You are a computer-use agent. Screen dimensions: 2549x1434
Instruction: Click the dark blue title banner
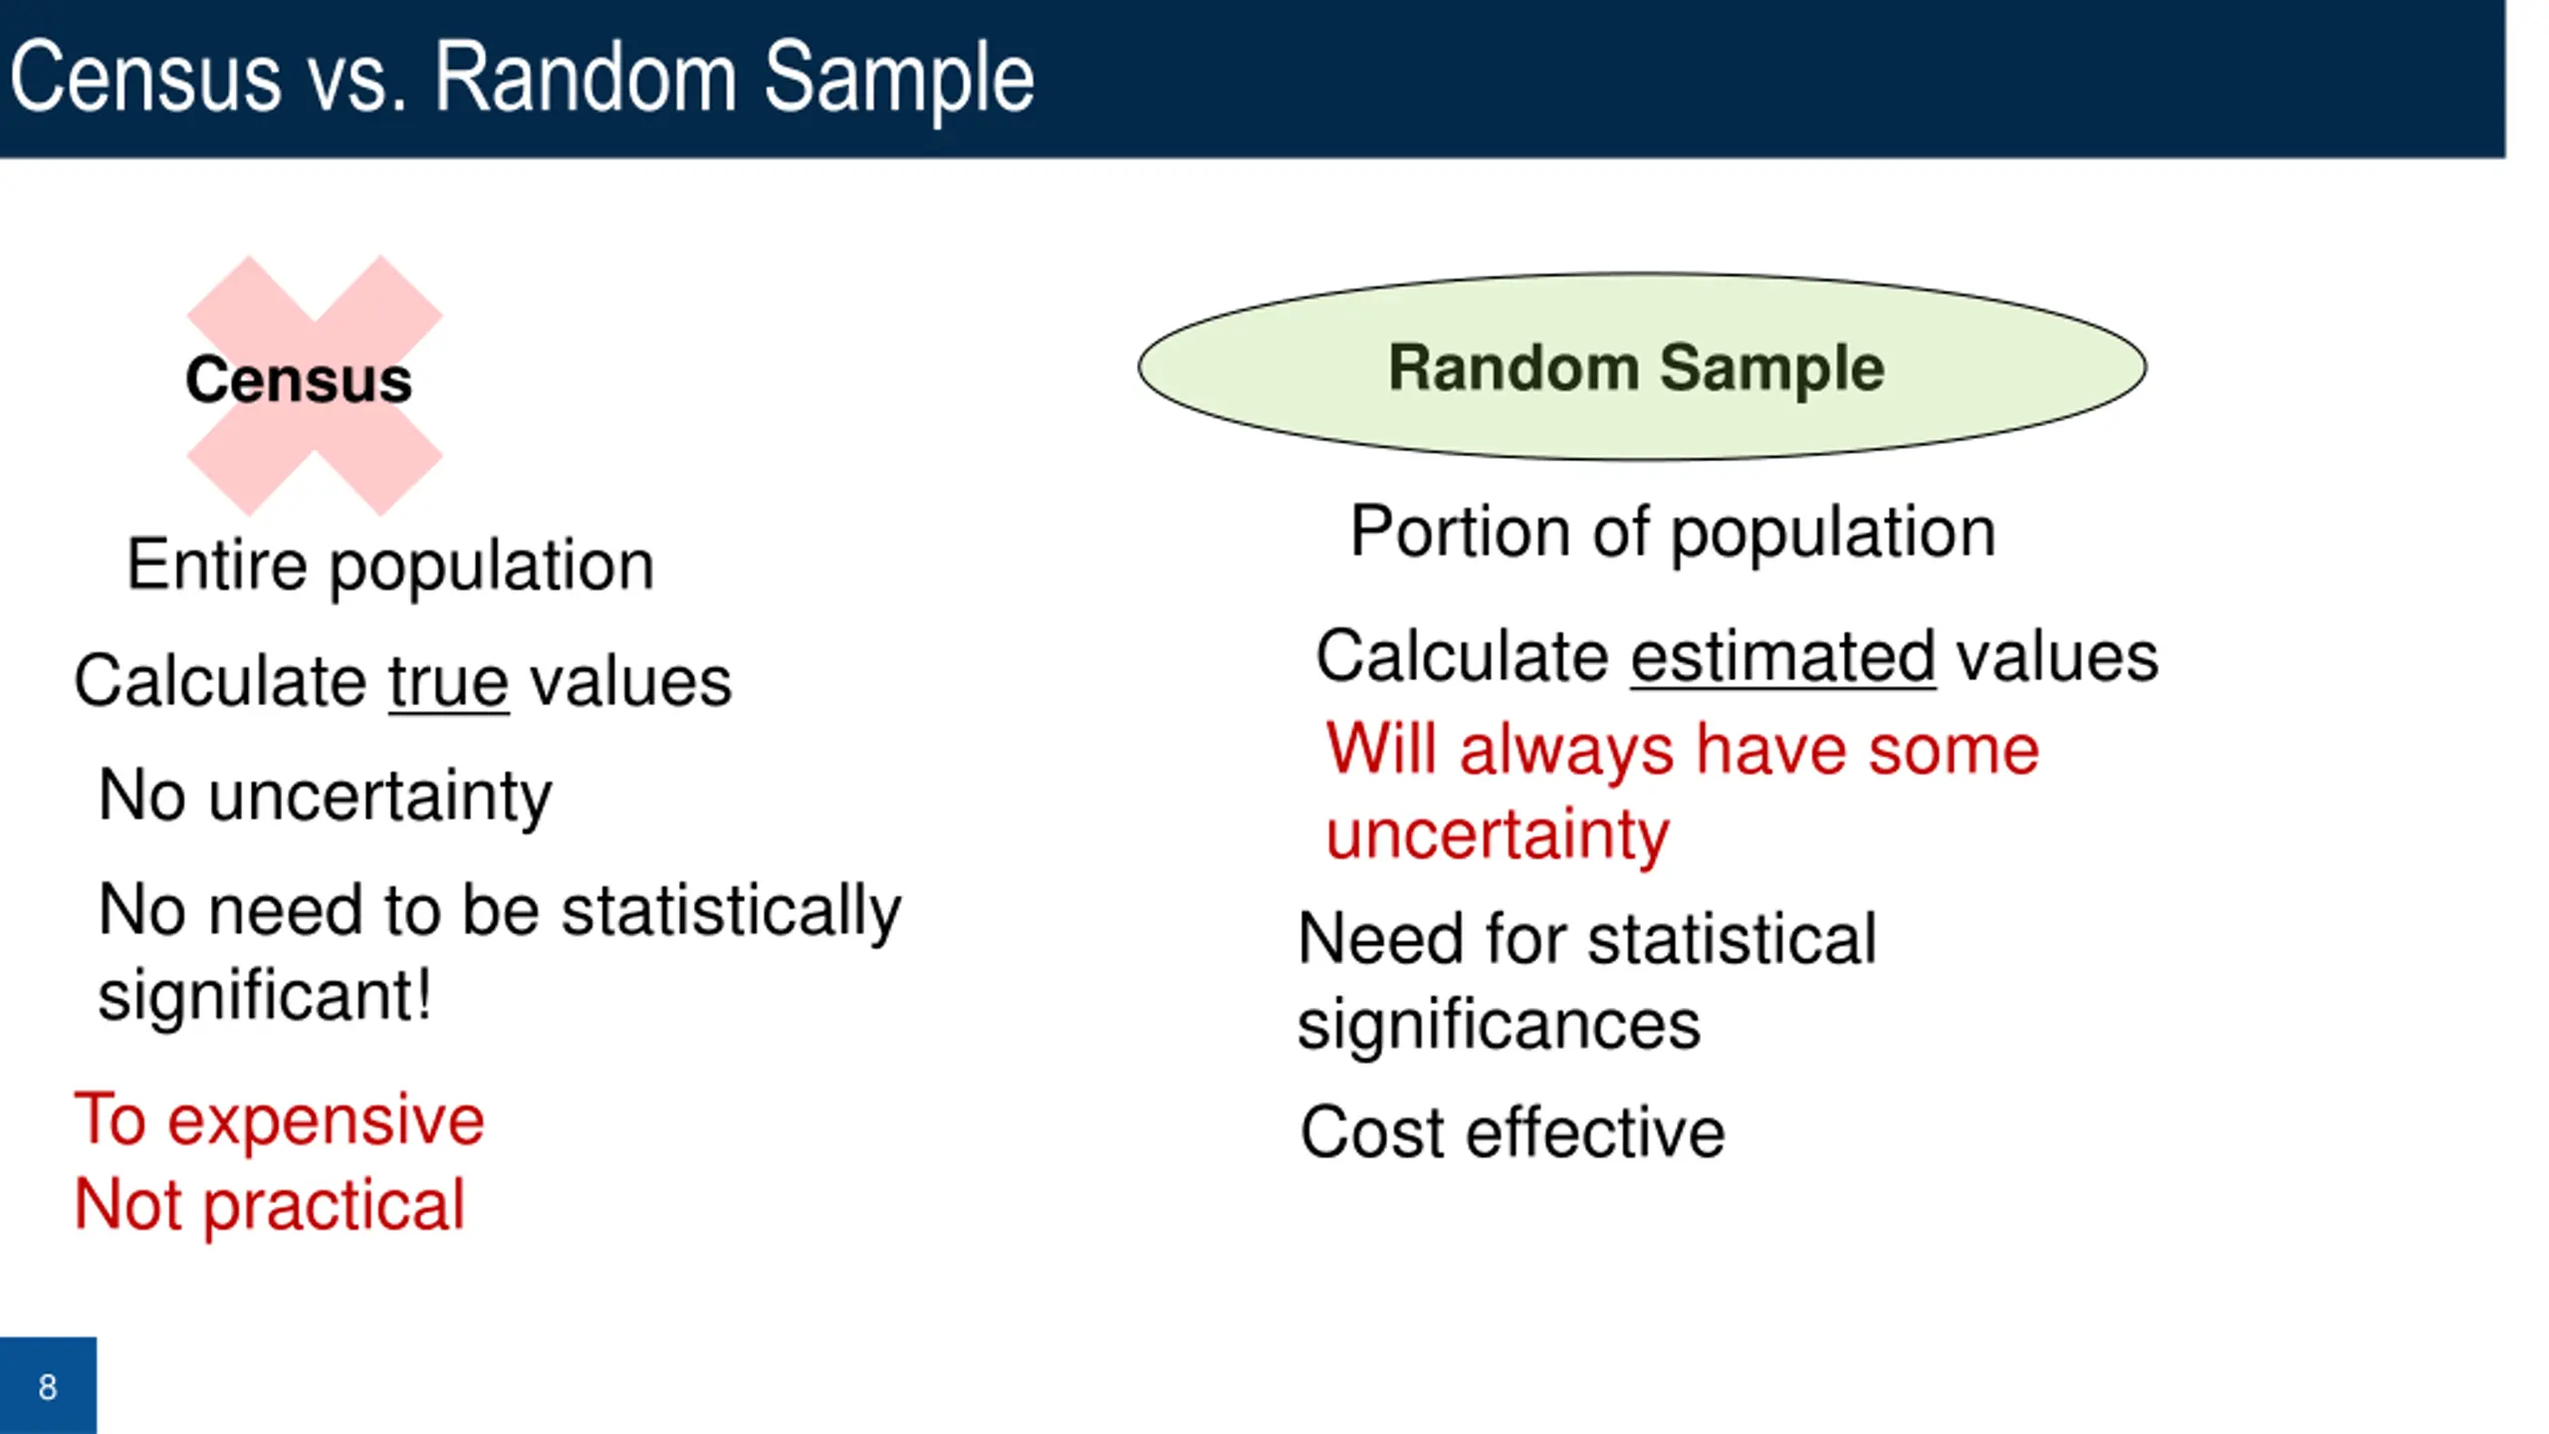1253,79
